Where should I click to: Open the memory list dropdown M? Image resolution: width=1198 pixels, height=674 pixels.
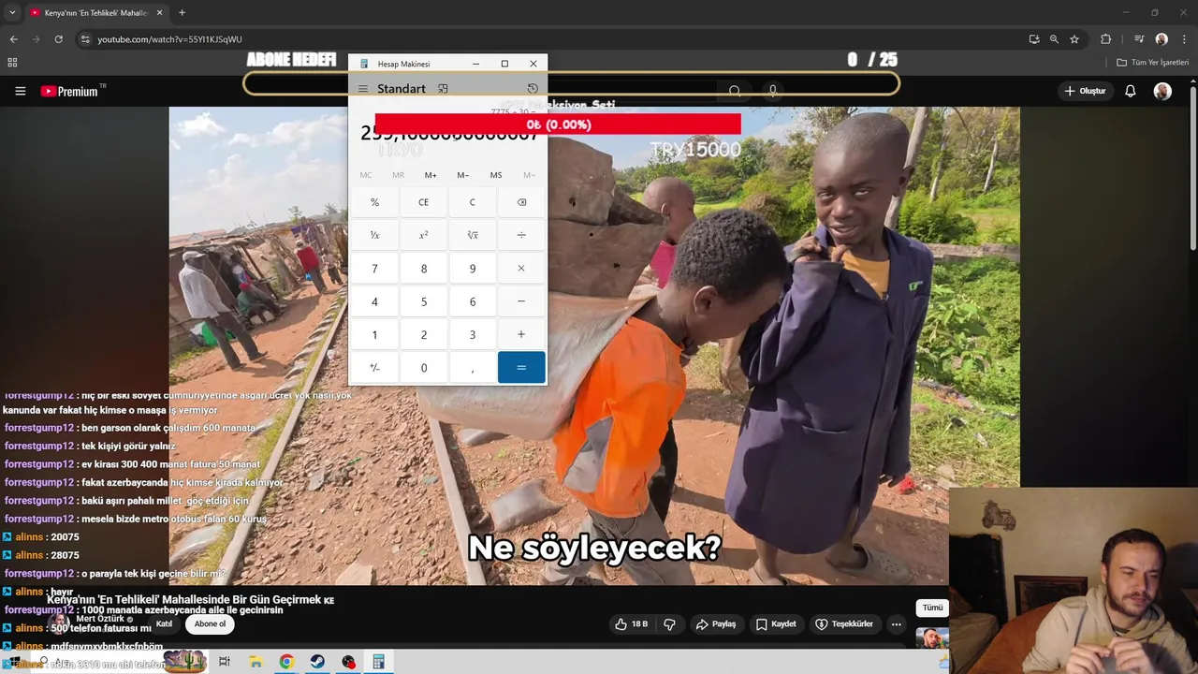[x=529, y=175]
